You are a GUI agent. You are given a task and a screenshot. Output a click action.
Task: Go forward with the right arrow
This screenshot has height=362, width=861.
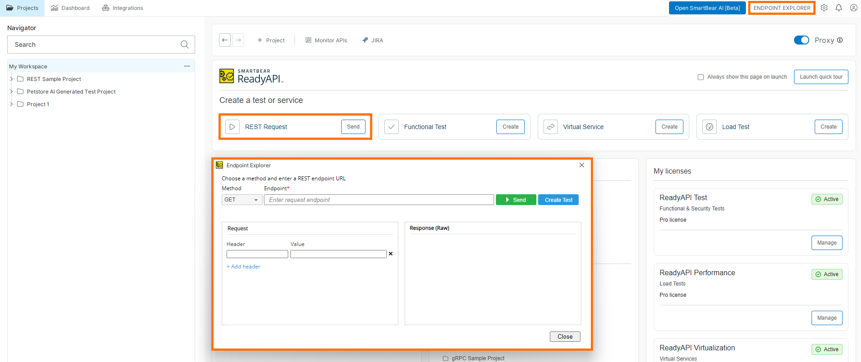(x=238, y=40)
